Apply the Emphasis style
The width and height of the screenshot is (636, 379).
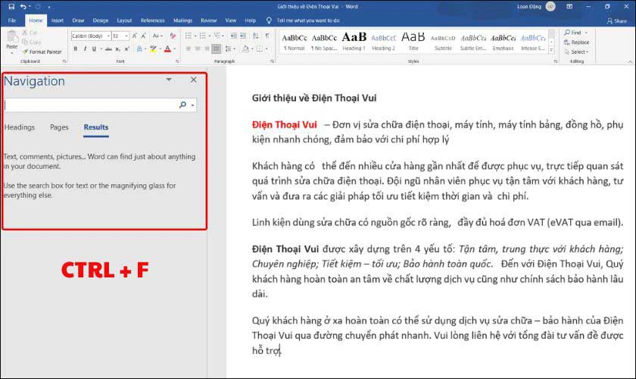(503, 42)
